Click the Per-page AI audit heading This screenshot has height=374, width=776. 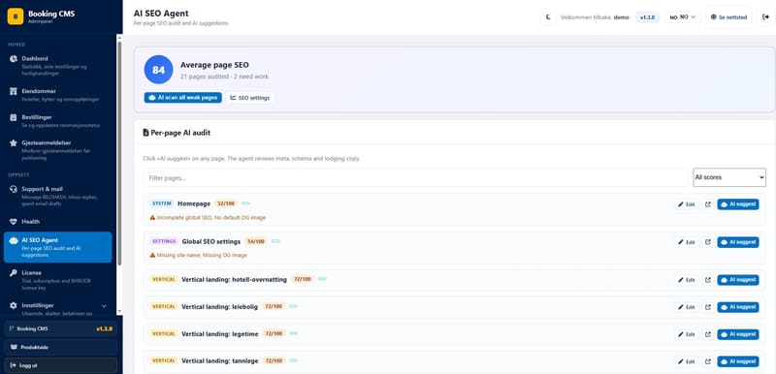point(177,133)
